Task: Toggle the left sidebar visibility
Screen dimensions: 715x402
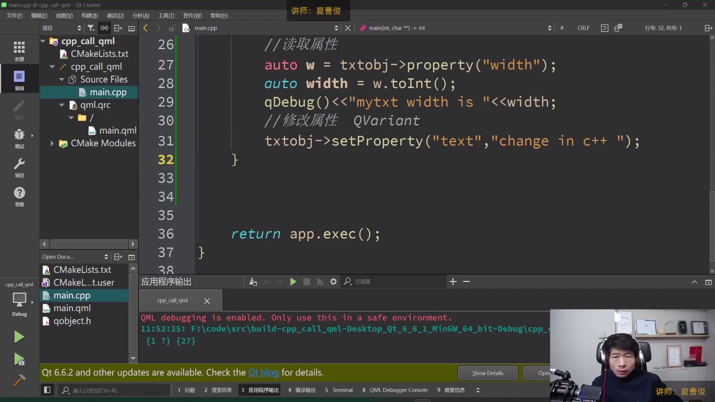Action: click(x=47, y=390)
